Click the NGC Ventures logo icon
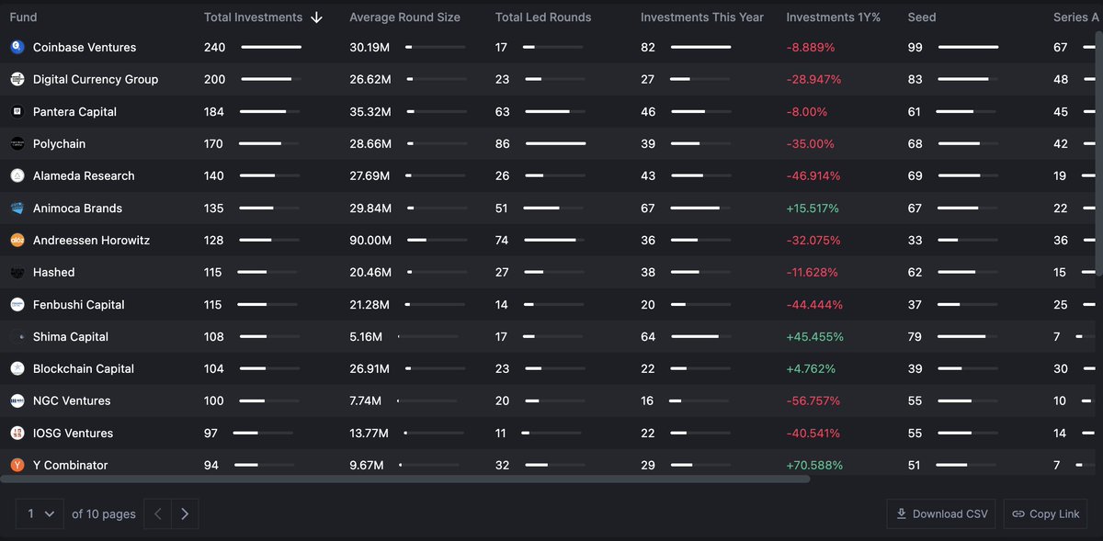The height and width of the screenshot is (541, 1103). [17, 400]
